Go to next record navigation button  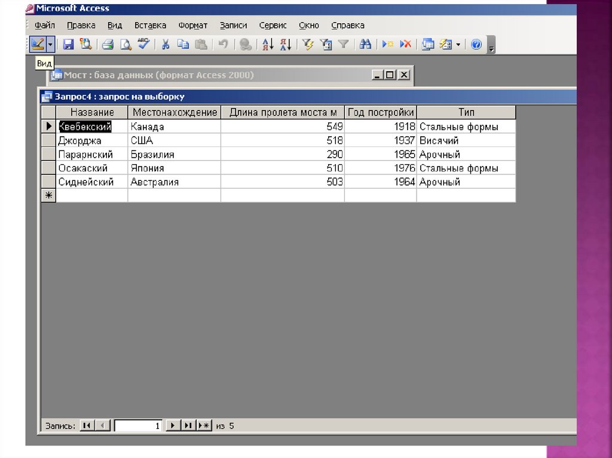pos(173,425)
